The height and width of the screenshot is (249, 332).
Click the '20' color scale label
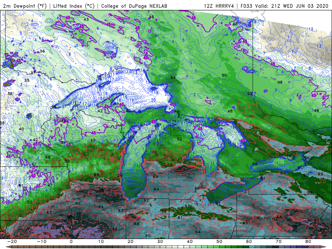[130, 242]
